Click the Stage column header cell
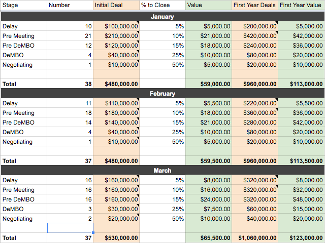Viewport: 325px width, 243px height. [23, 5]
